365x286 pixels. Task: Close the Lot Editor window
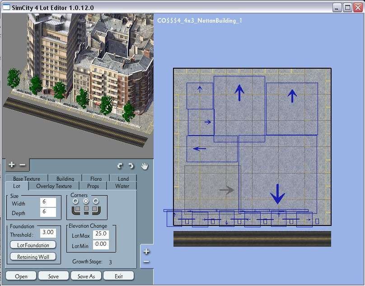(x=358, y=7)
